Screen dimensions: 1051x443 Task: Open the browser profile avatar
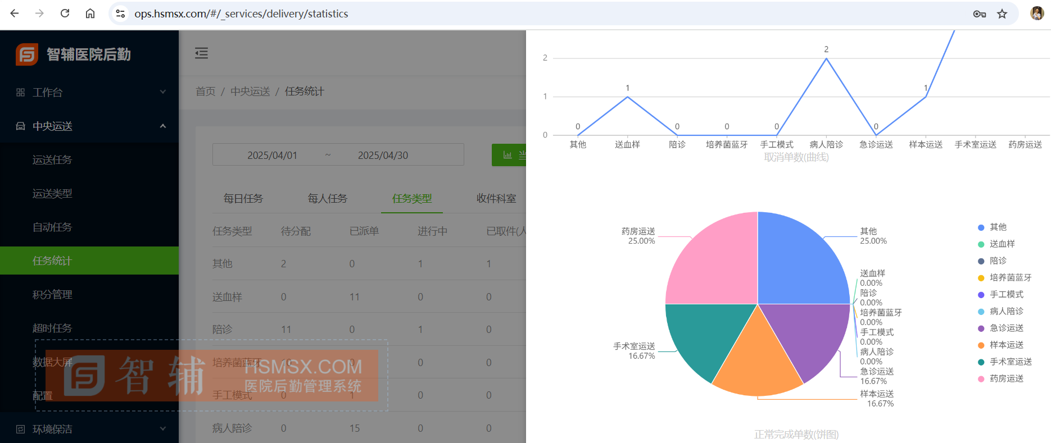[x=1037, y=13]
